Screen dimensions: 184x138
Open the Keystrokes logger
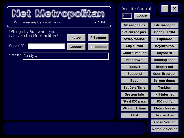pyautogui.click(x=164, y=46)
